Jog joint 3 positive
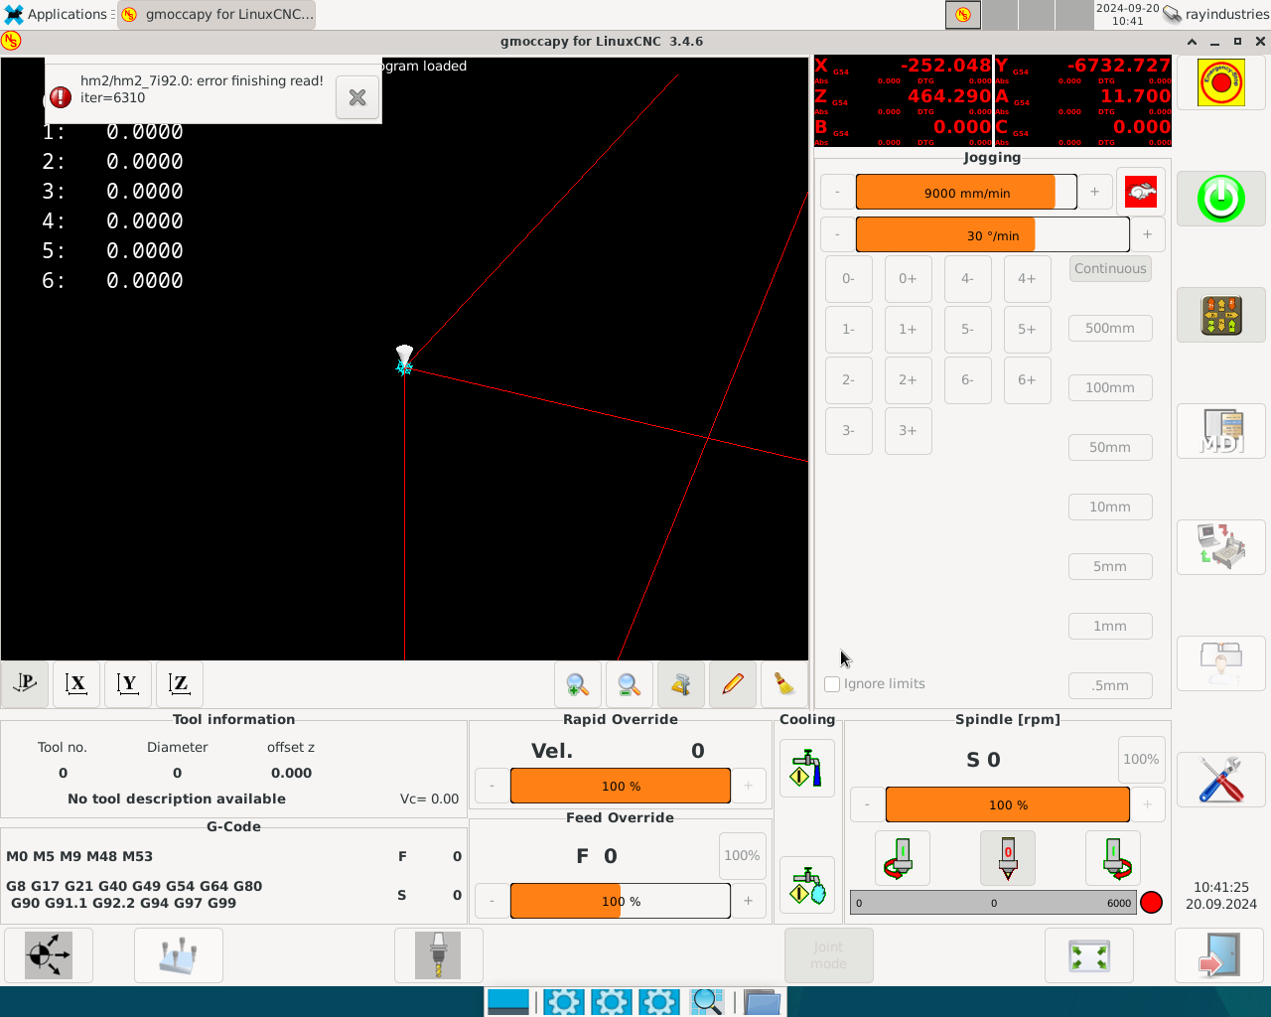This screenshot has height=1017, width=1271. click(x=909, y=431)
